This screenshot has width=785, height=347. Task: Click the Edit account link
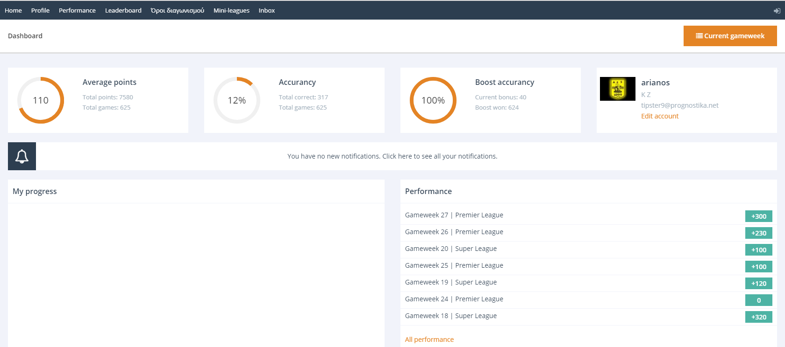pos(659,116)
